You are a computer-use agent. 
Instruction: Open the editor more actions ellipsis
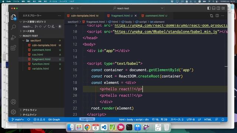pyautogui.click(x=223, y=16)
